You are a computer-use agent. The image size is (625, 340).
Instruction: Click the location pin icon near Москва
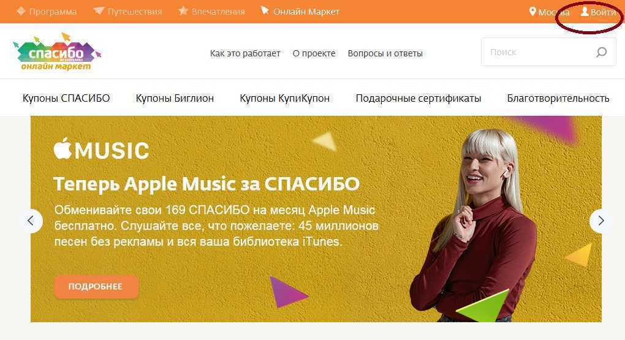click(532, 12)
